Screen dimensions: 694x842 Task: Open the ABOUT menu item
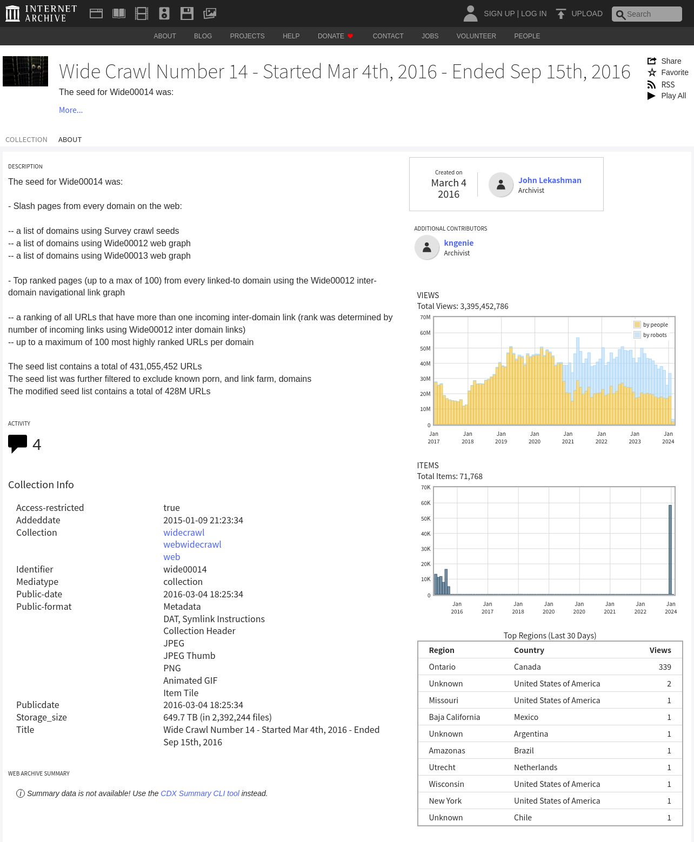(165, 36)
